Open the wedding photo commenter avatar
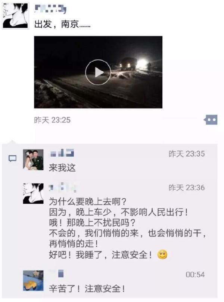The width and height of the screenshot is (224, 302). pos(33,160)
